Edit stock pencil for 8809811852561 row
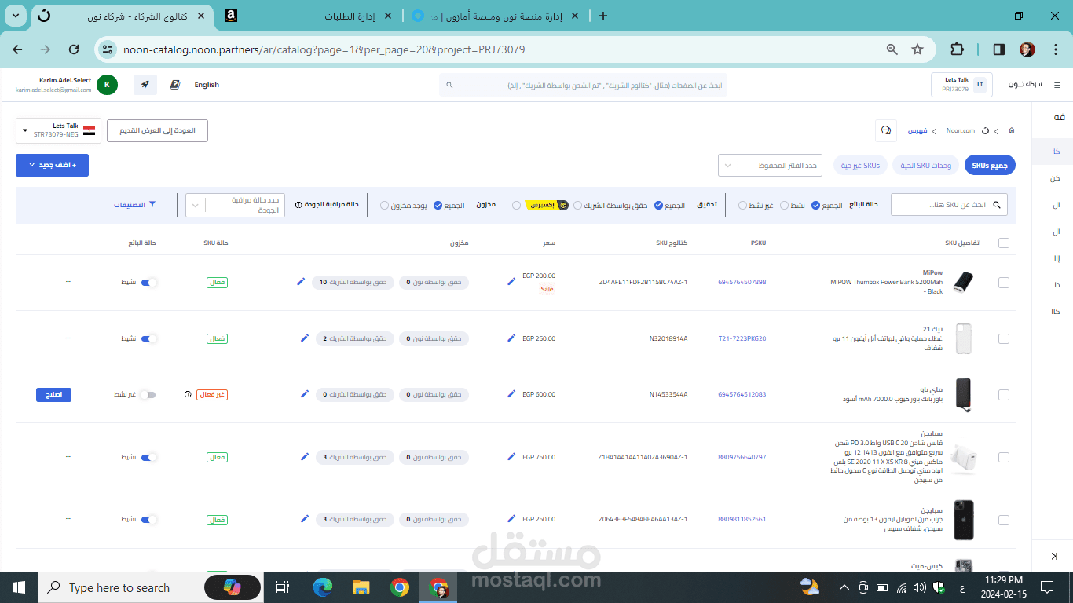 (305, 519)
